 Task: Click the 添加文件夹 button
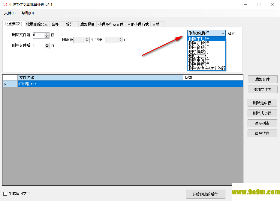[x=263, y=89]
